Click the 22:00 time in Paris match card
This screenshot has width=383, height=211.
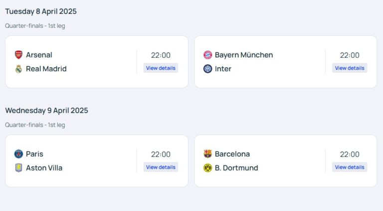point(161,155)
